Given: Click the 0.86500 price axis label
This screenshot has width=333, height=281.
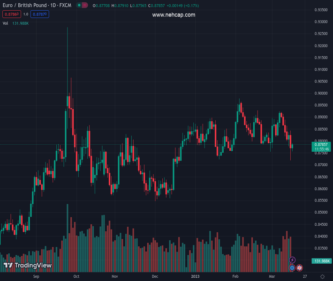Looking at the screenshot, I should [x=321, y=177].
